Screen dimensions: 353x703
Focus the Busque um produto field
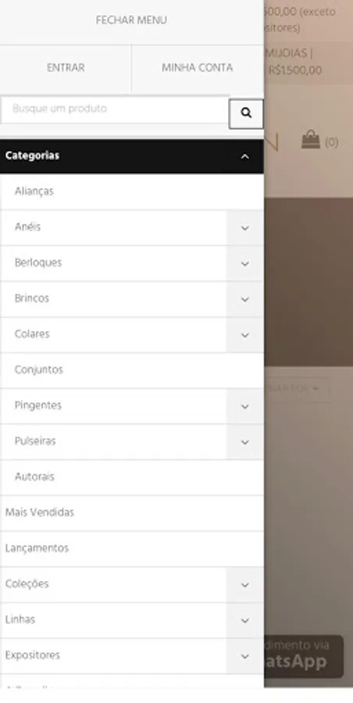point(115,109)
